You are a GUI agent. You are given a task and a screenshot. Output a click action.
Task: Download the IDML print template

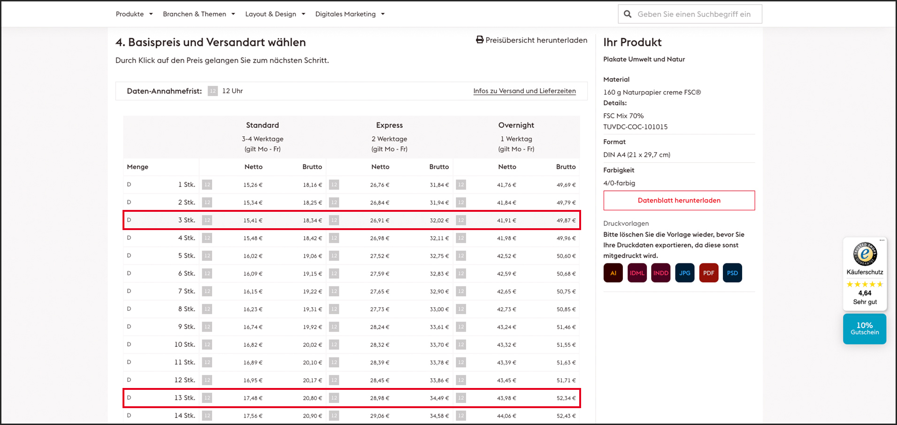click(x=637, y=273)
